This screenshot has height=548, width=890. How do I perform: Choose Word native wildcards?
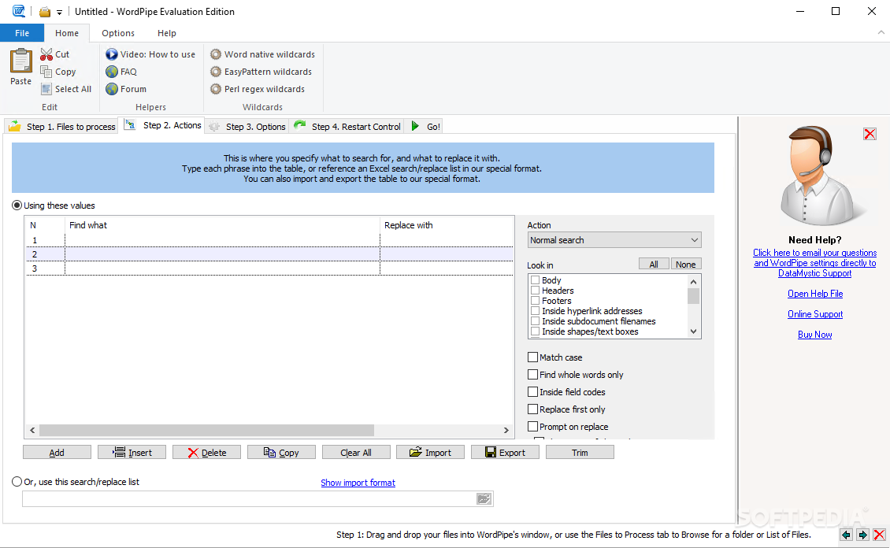[262, 54]
